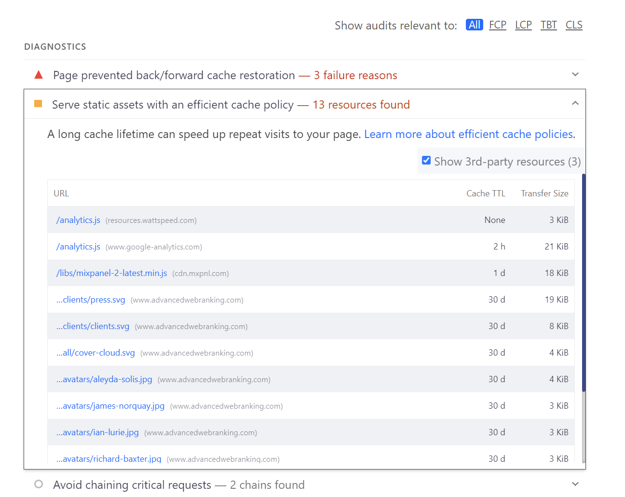Filter audits by LCP

(x=523, y=25)
